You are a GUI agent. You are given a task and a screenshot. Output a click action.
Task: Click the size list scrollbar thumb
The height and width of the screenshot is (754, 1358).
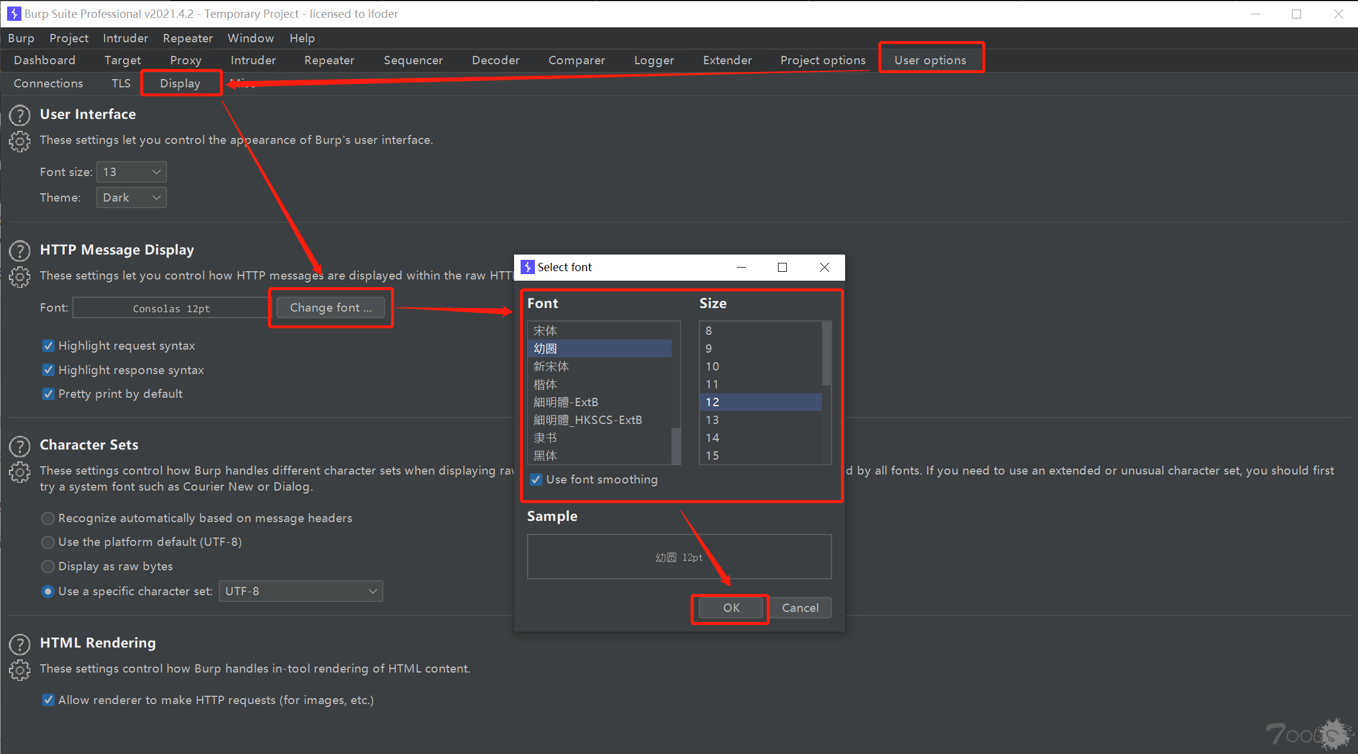click(826, 353)
